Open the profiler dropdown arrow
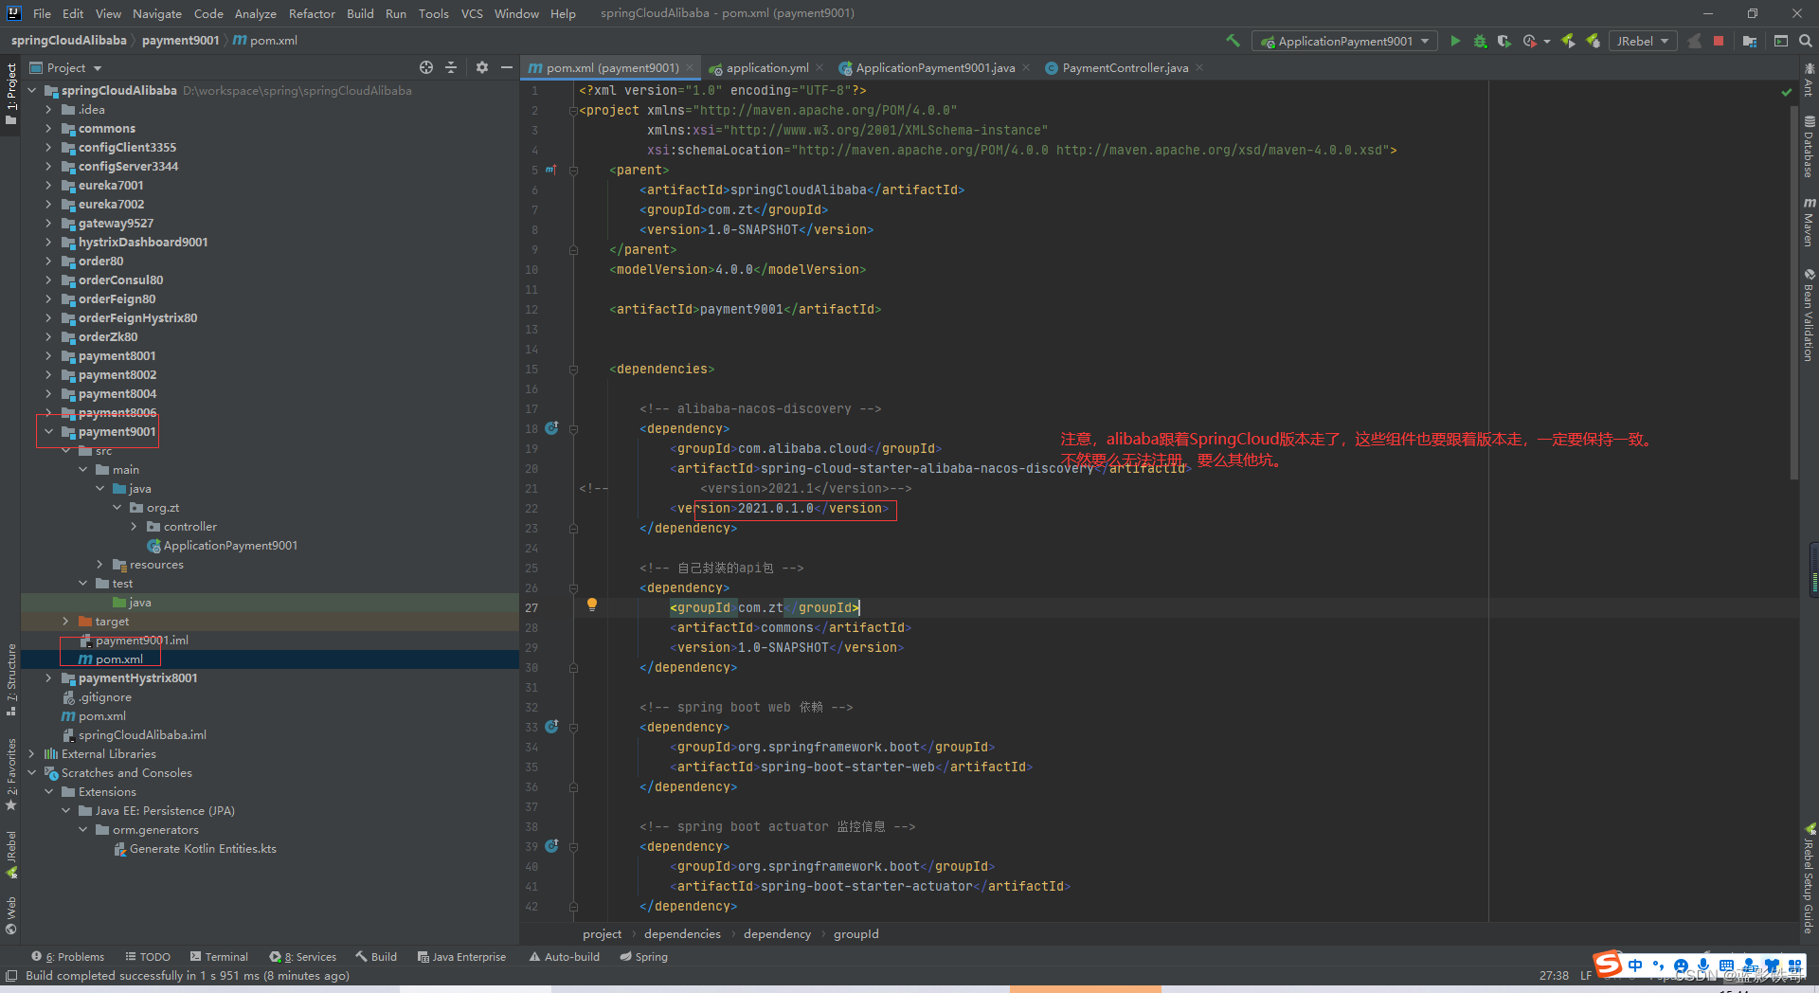1819x993 pixels. [1546, 42]
